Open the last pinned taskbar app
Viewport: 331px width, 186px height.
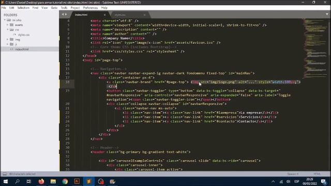click(x=113, y=181)
